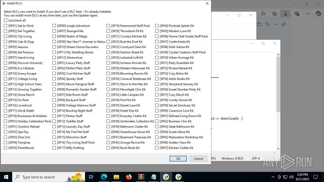
Task: Tick [EP08] Discover University checkbox
Action: (x=6, y=63)
